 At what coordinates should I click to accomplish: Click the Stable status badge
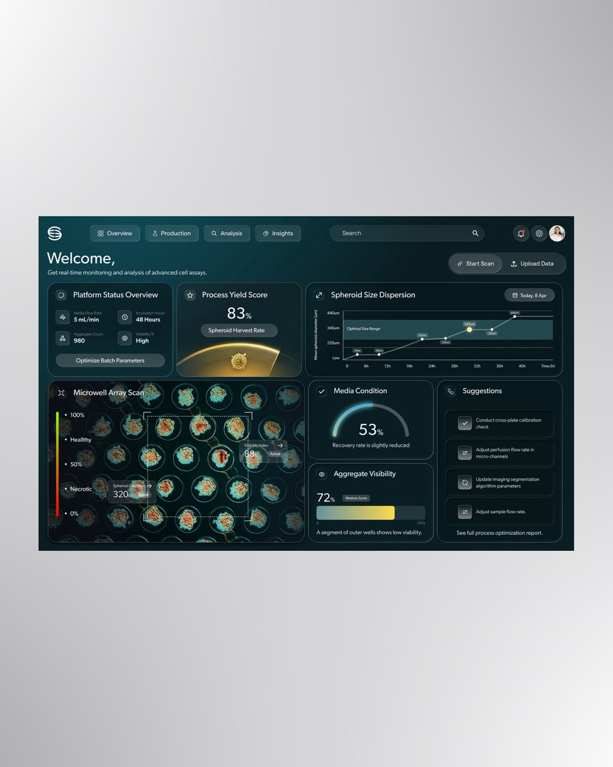click(142, 494)
